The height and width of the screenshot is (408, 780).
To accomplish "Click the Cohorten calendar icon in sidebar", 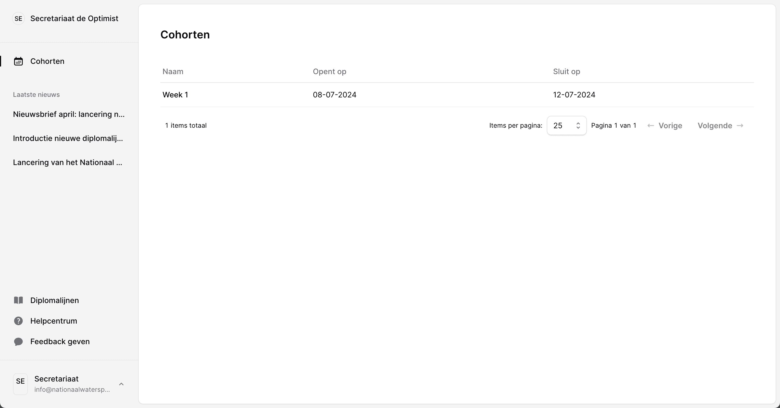I will [18, 61].
